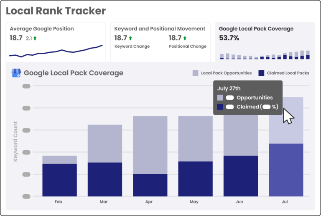Click green up arrow beside Average Google Position
The image size is (321, 216).
pos(35,38)
